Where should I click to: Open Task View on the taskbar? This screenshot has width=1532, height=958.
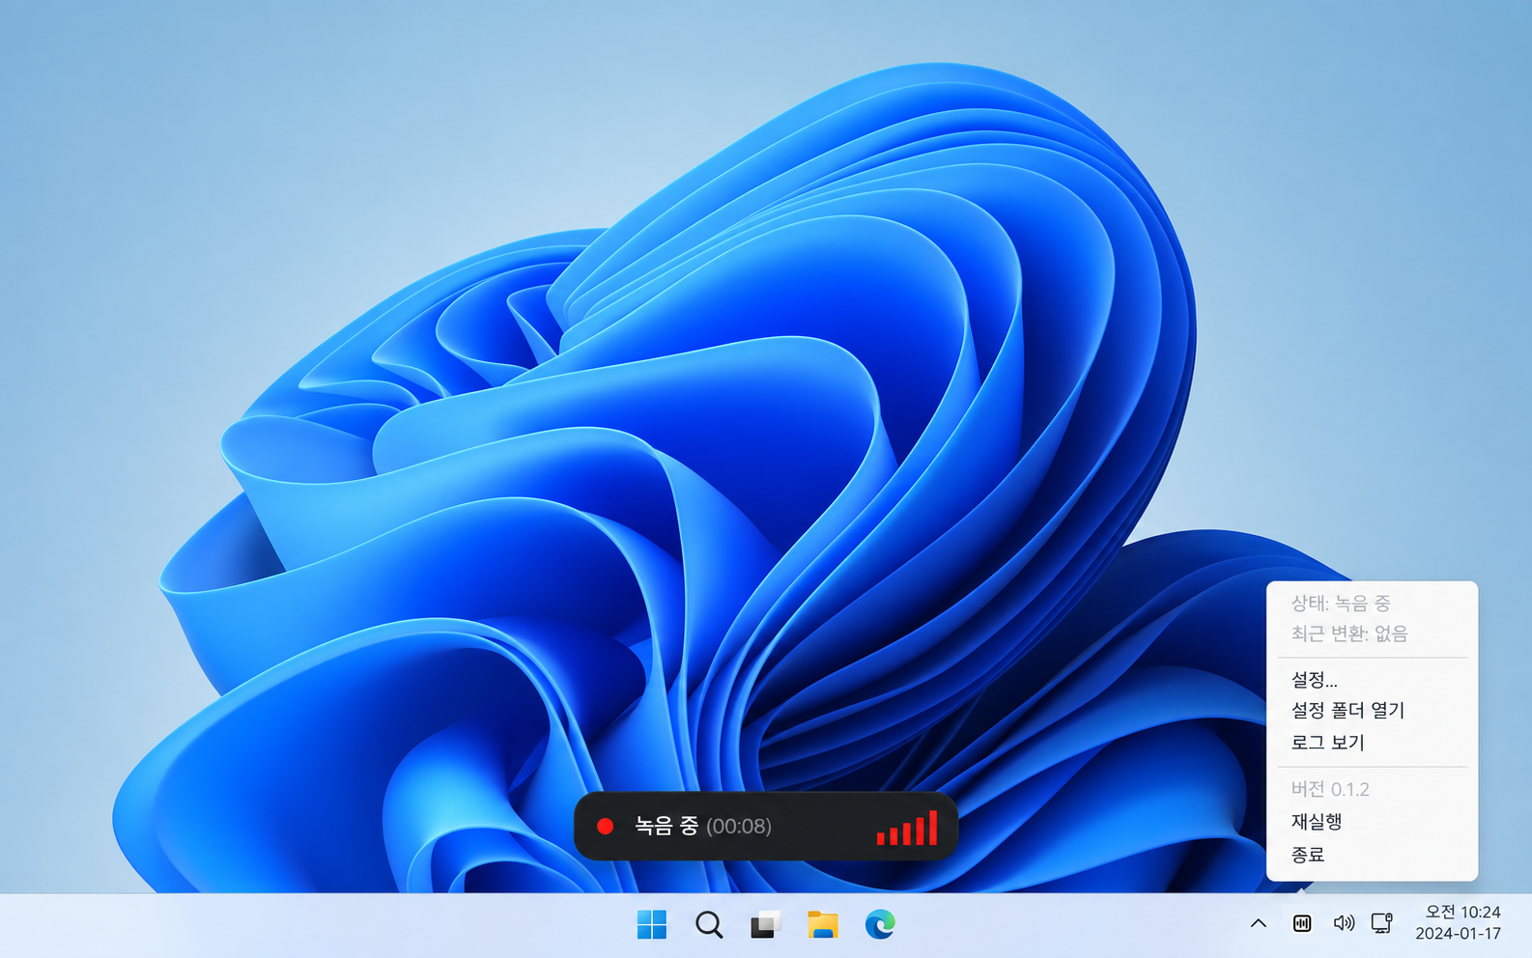point(766,925)
